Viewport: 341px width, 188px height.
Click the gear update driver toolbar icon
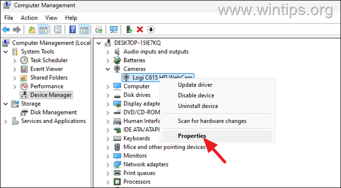click(x=99, y=29)
